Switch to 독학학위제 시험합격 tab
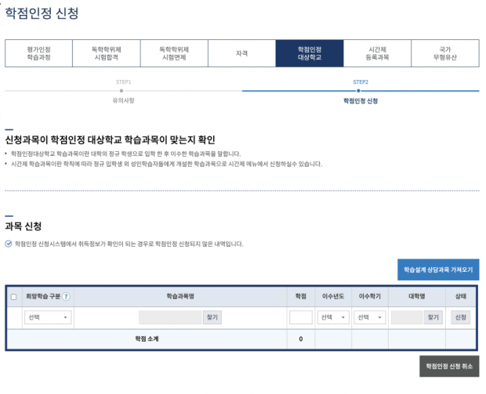 107,53
